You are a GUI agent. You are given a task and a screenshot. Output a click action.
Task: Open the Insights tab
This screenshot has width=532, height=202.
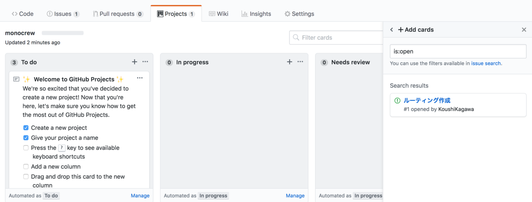[x=256, y=14]
